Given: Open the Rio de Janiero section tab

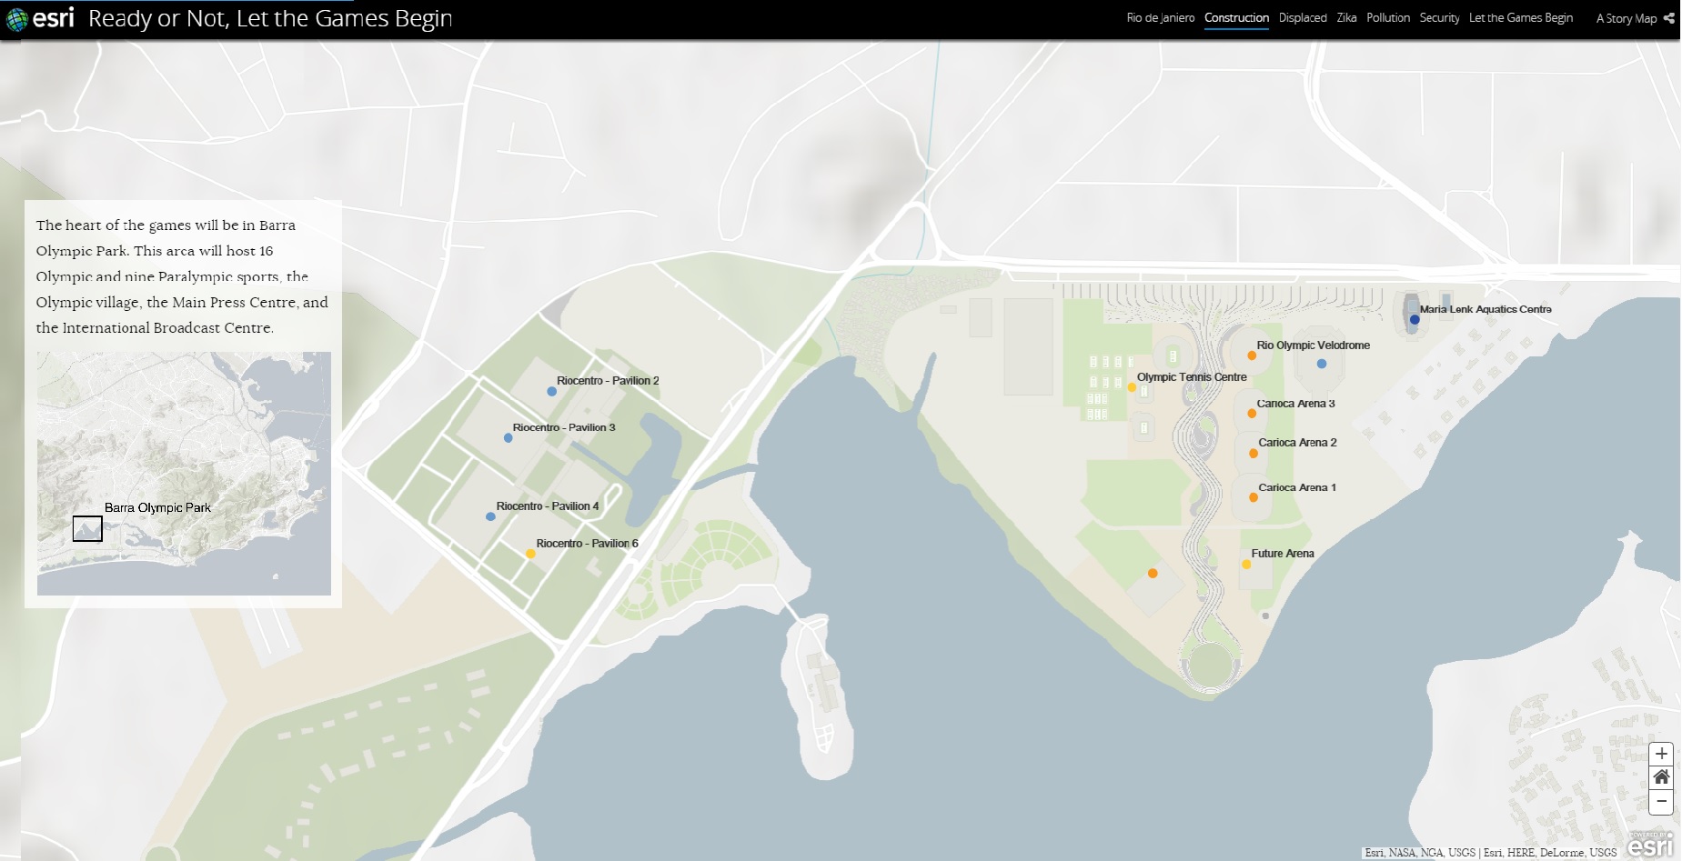Looking at the screenshot, I should (x=1160, y=18).
